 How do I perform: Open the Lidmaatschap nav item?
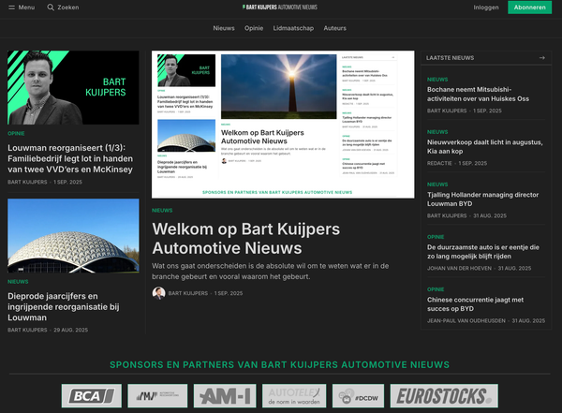pos(293,28)
